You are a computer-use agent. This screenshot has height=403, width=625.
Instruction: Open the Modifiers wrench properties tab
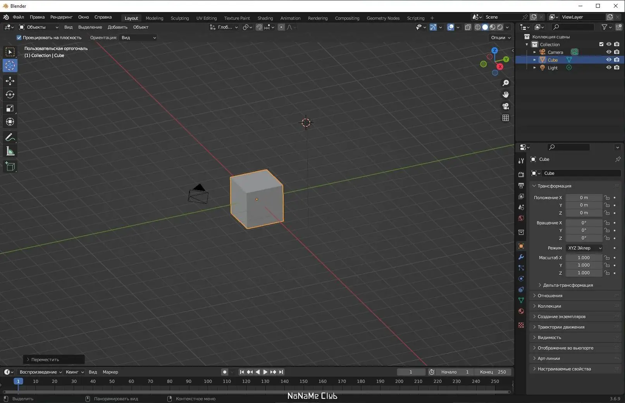(521, 257)
